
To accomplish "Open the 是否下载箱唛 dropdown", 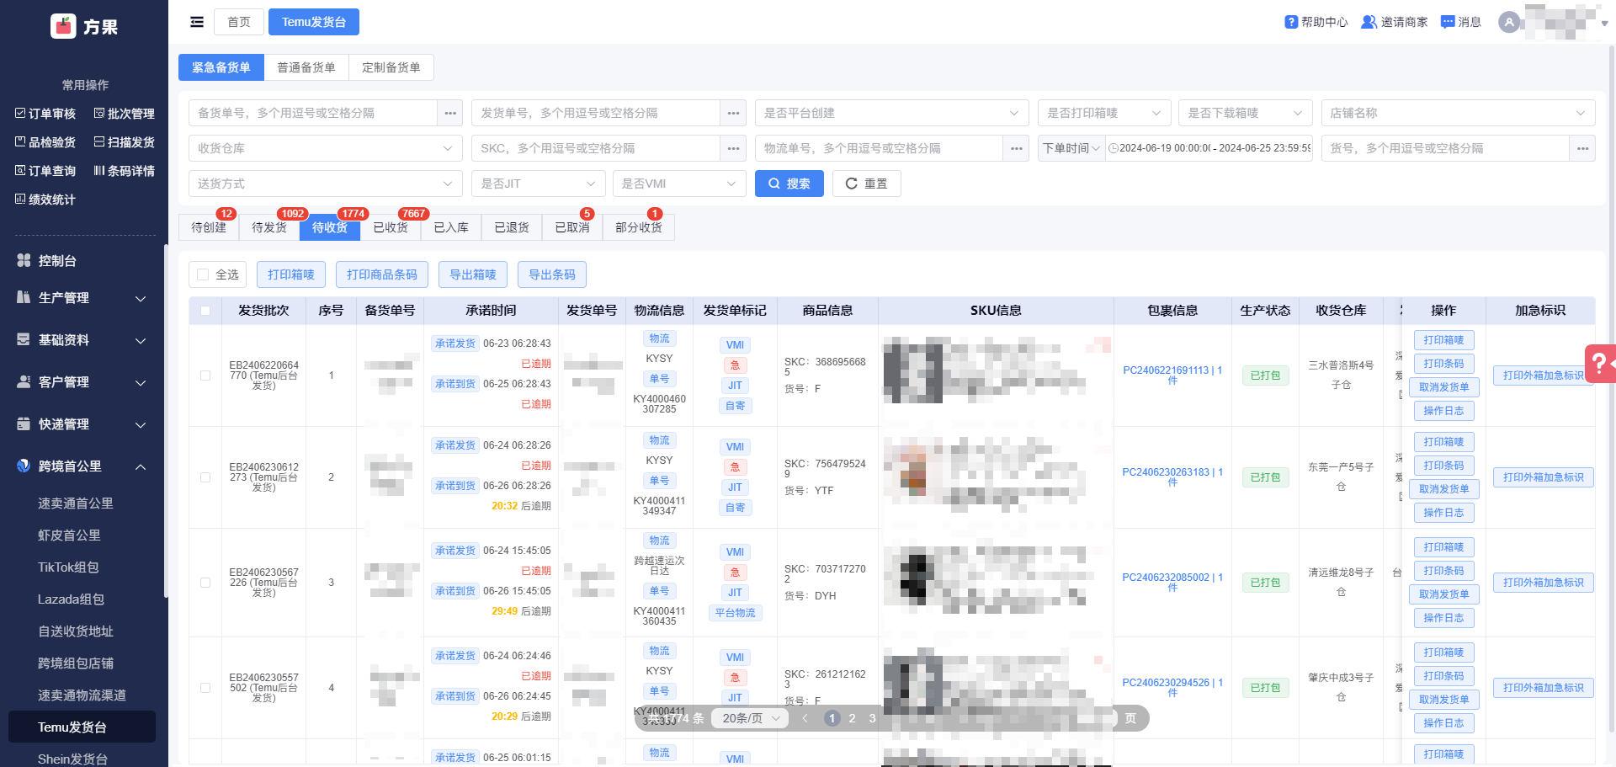I will [1246, 113].
